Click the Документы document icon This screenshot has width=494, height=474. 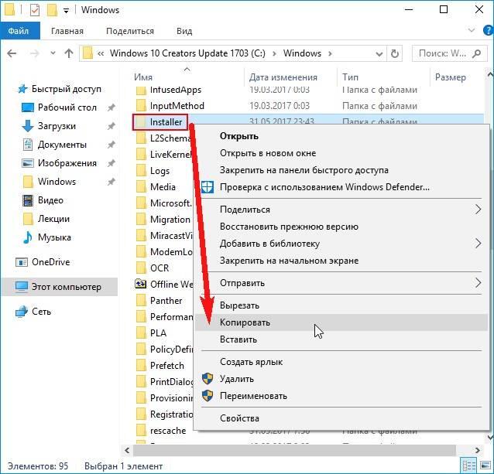click(x=28, y=145)
